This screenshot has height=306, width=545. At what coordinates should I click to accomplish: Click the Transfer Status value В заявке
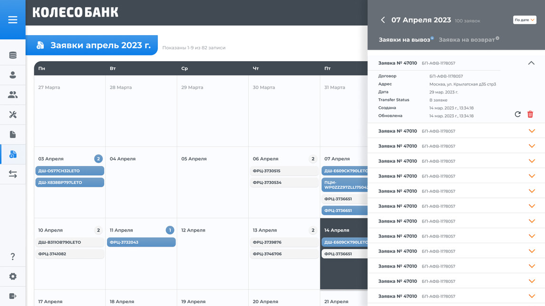438,100
